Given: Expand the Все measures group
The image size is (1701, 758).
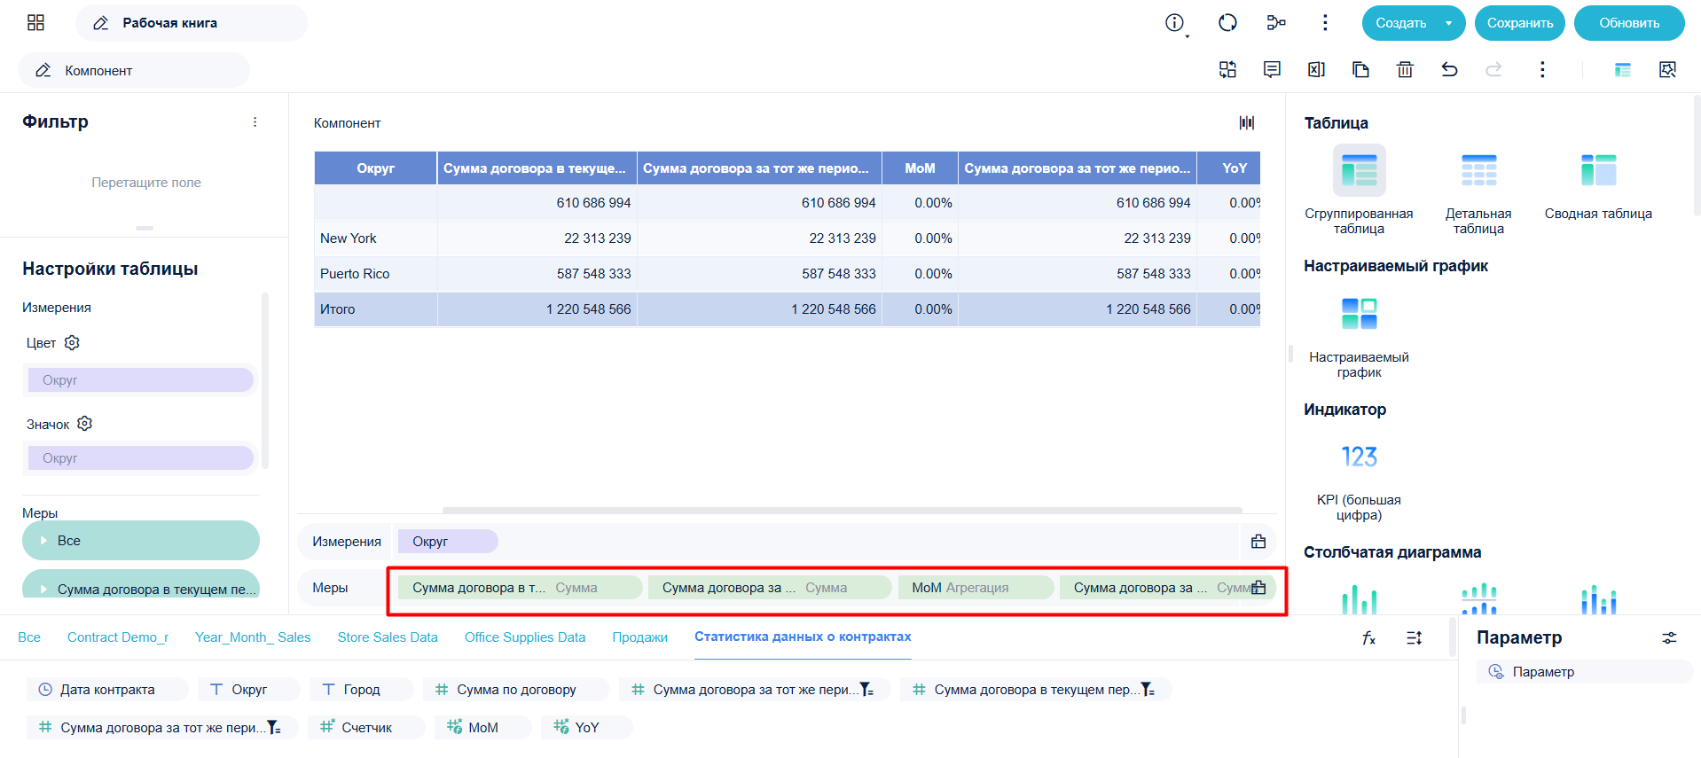Looking at the screenshot, I should [141, 540].
